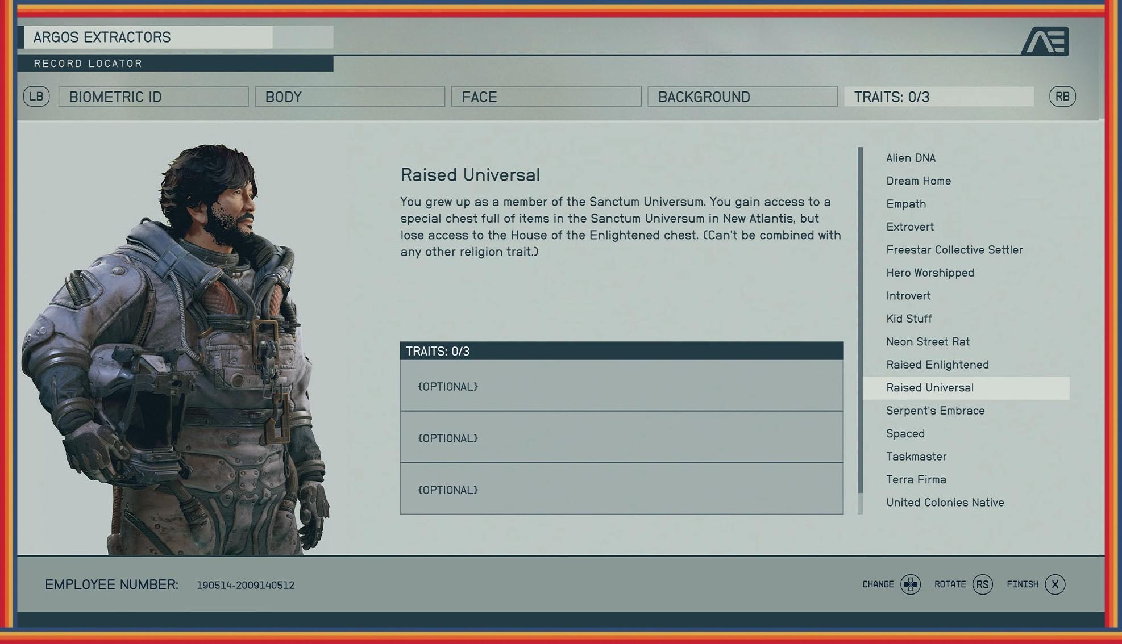Image resolution: width=1122 pixels, height=644 pixels.
Task: Choose the Dream Home trait
Action: (x=919, y=181)
